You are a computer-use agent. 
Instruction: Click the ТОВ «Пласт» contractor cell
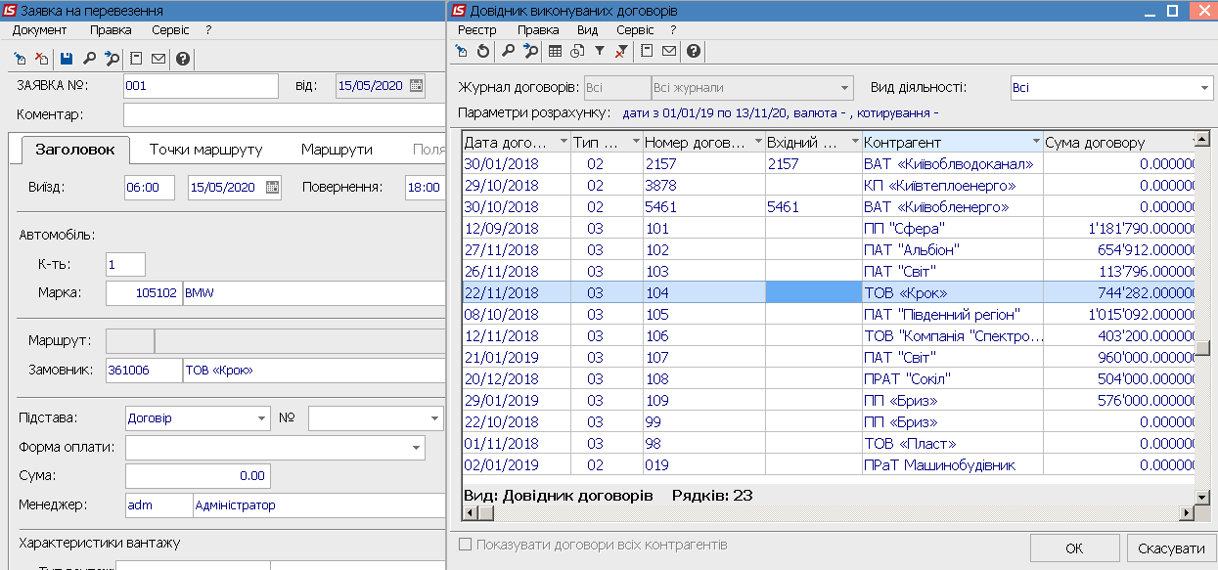(x=952, y=443)
